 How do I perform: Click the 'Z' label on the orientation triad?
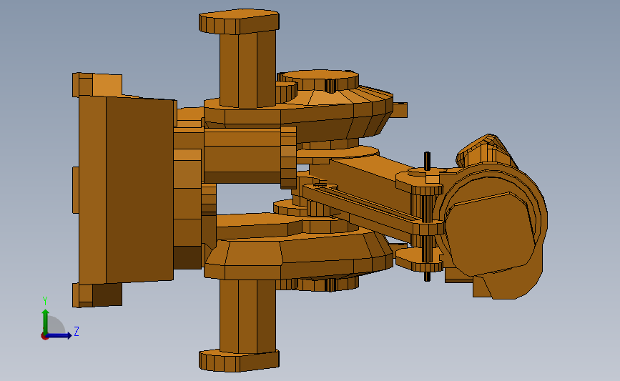click(x=77, y=331)
